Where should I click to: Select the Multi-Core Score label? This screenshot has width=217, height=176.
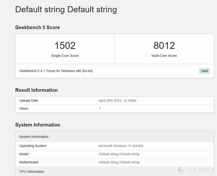[164, 56]
